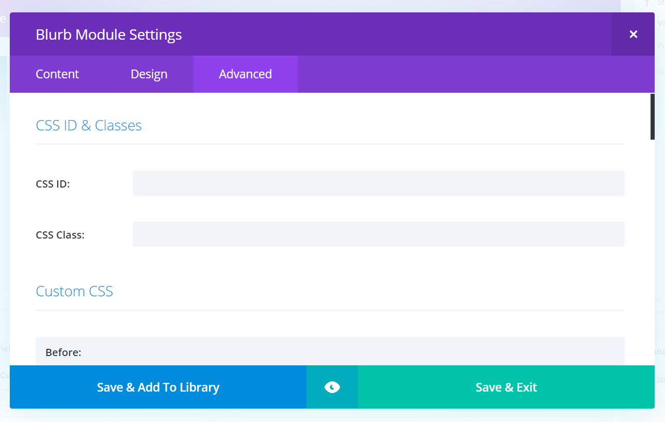
Task: Open the Design tab
Action: [x=149, y=74]
